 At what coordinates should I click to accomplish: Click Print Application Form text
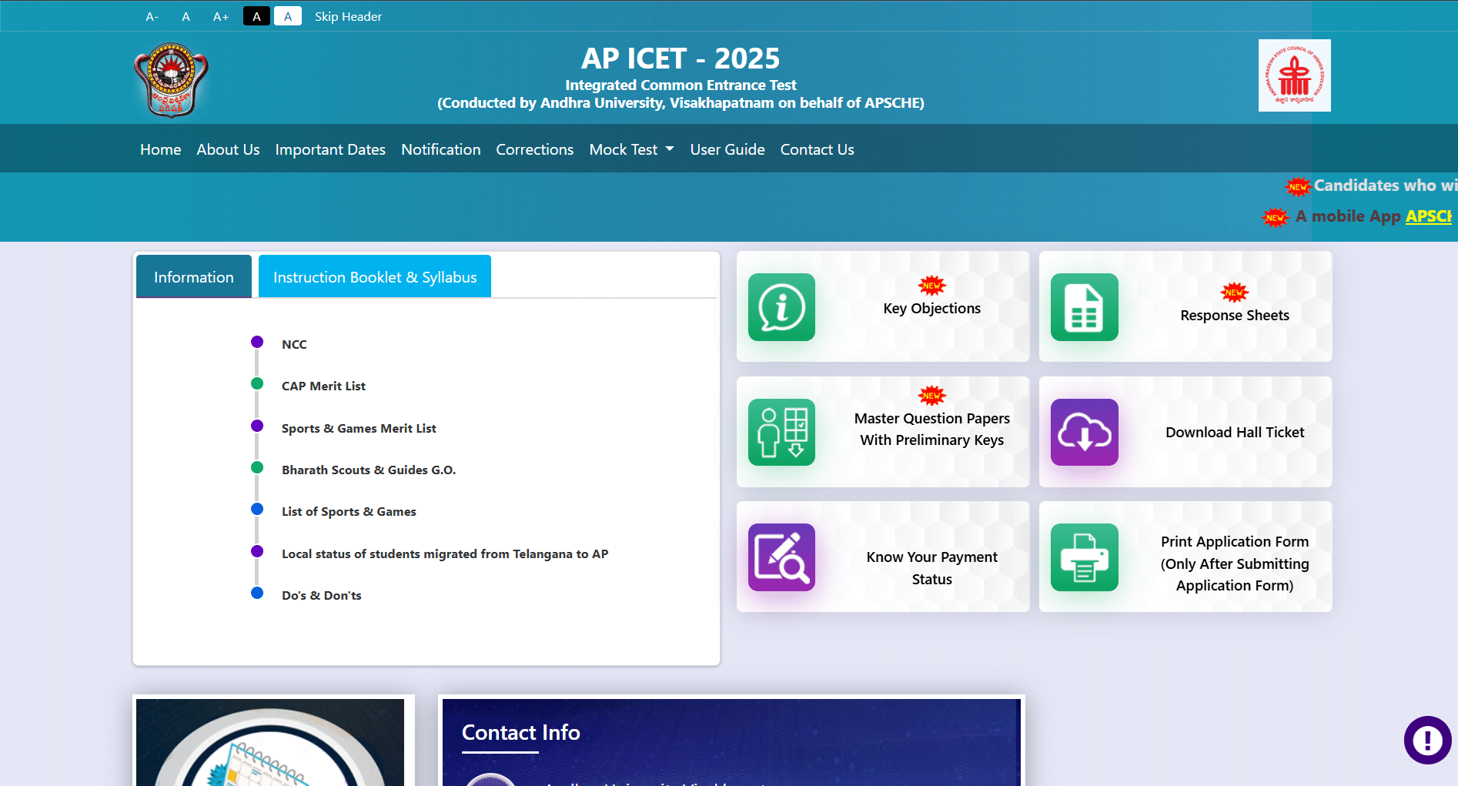click(1234, 564)
